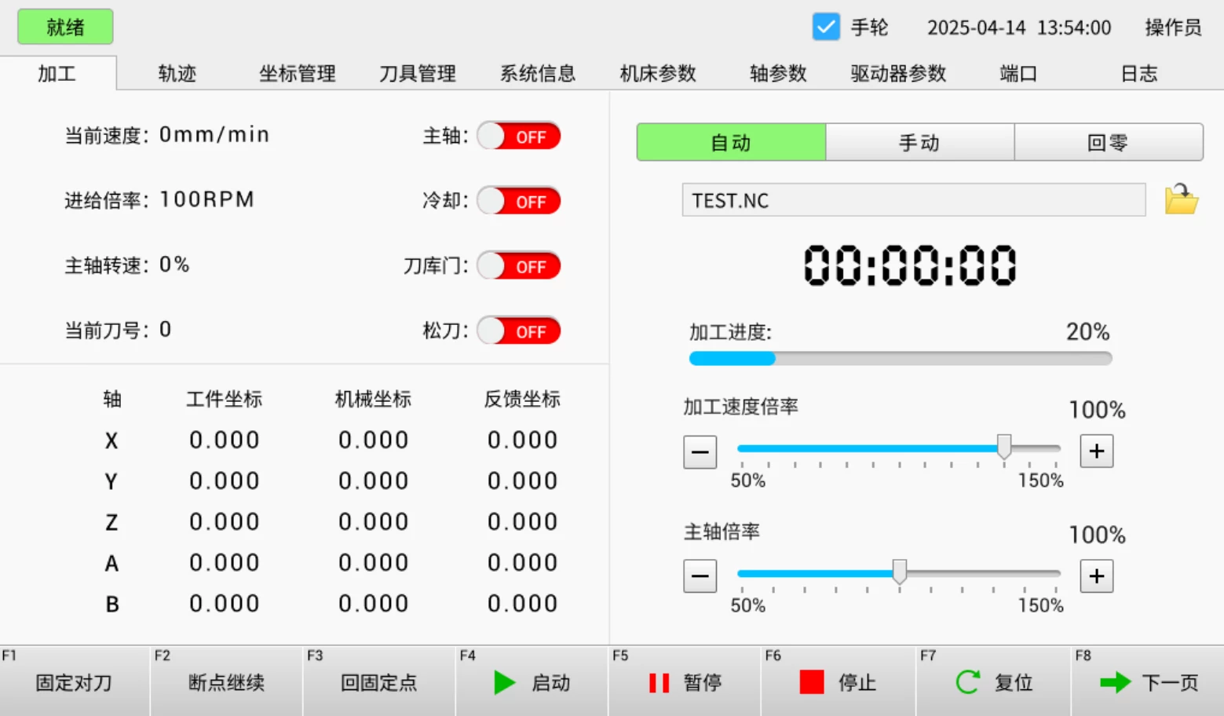Click the green reset arrow icon for 复位
Screen dimensions: 1224x716
click(x=968, y=682)
